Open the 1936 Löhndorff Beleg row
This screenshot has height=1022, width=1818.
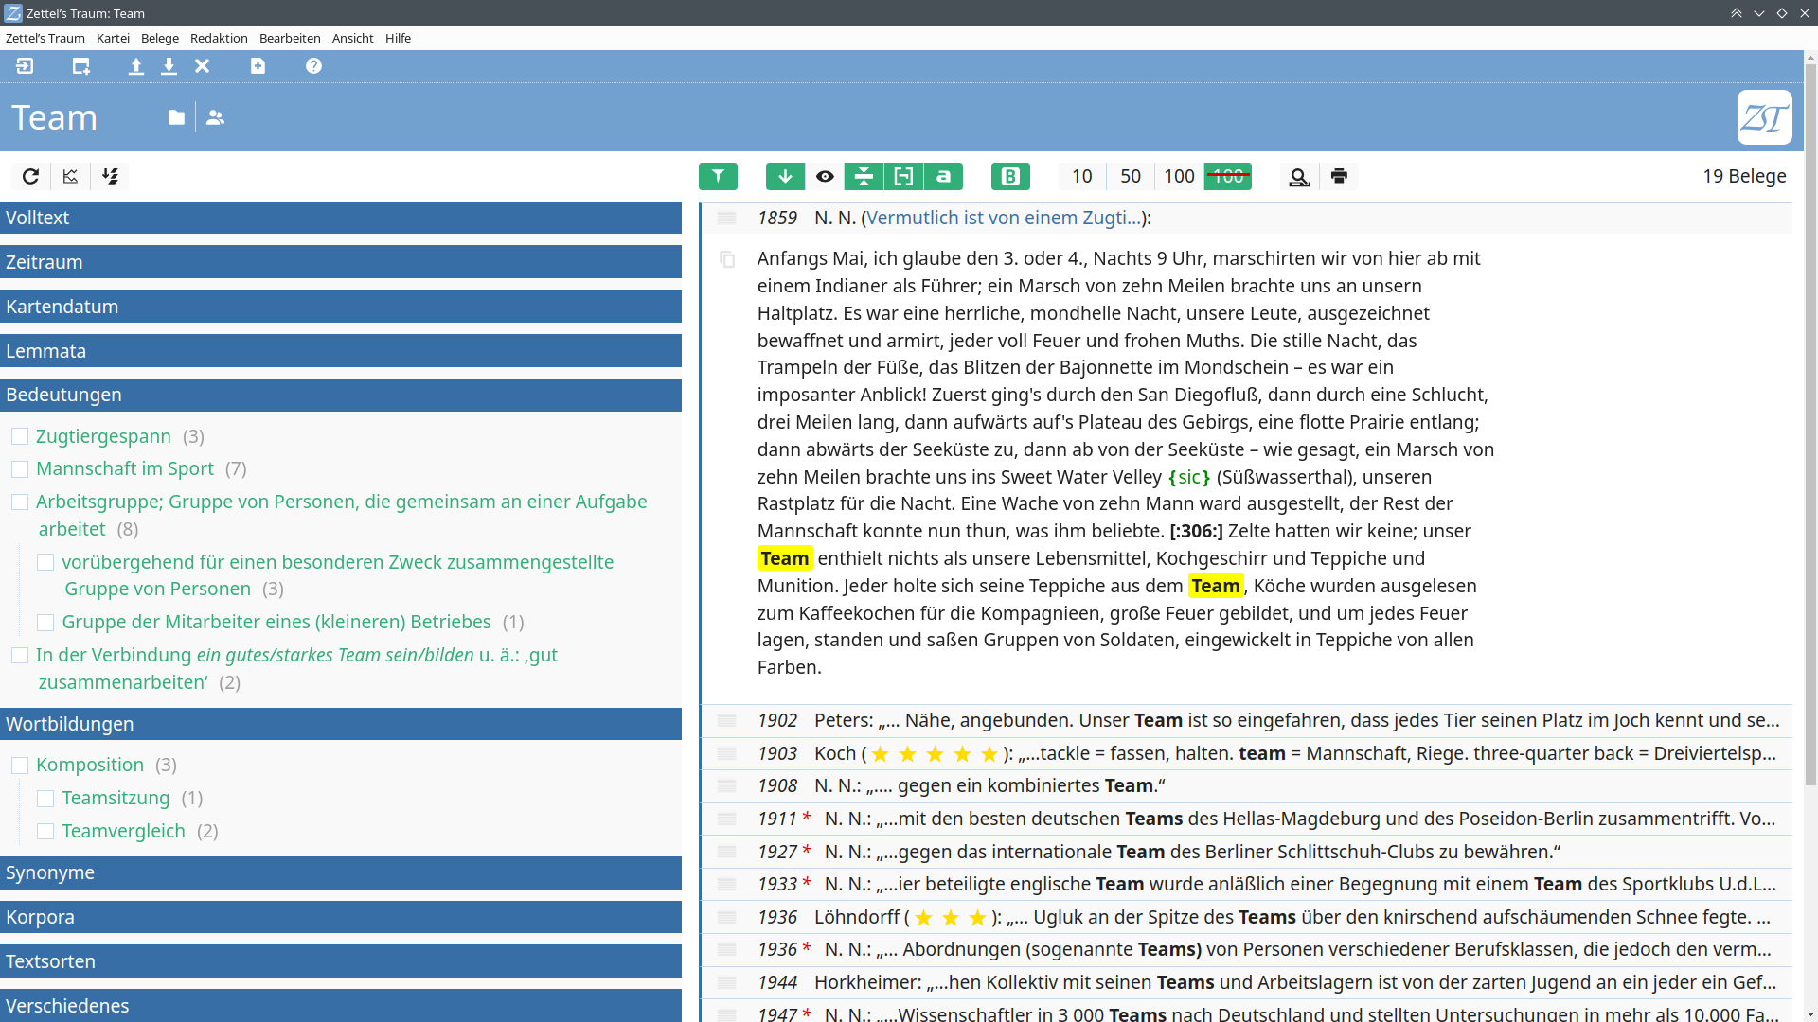pyautogui.click(x=1246, y=917)
